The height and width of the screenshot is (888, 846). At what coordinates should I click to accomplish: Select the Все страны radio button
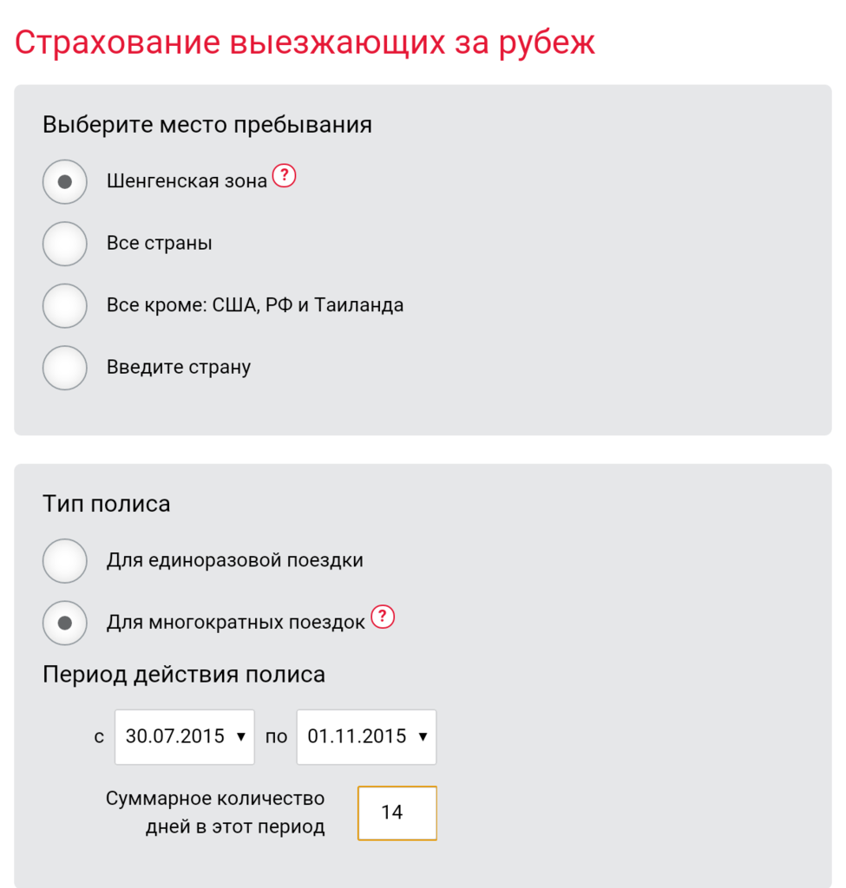pos(64,244)
